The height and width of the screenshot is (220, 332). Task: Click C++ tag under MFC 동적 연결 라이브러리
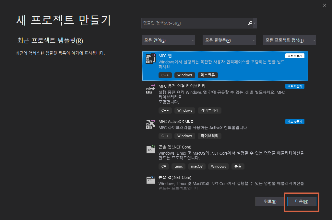pyautogui.click(x=165, y=110)
